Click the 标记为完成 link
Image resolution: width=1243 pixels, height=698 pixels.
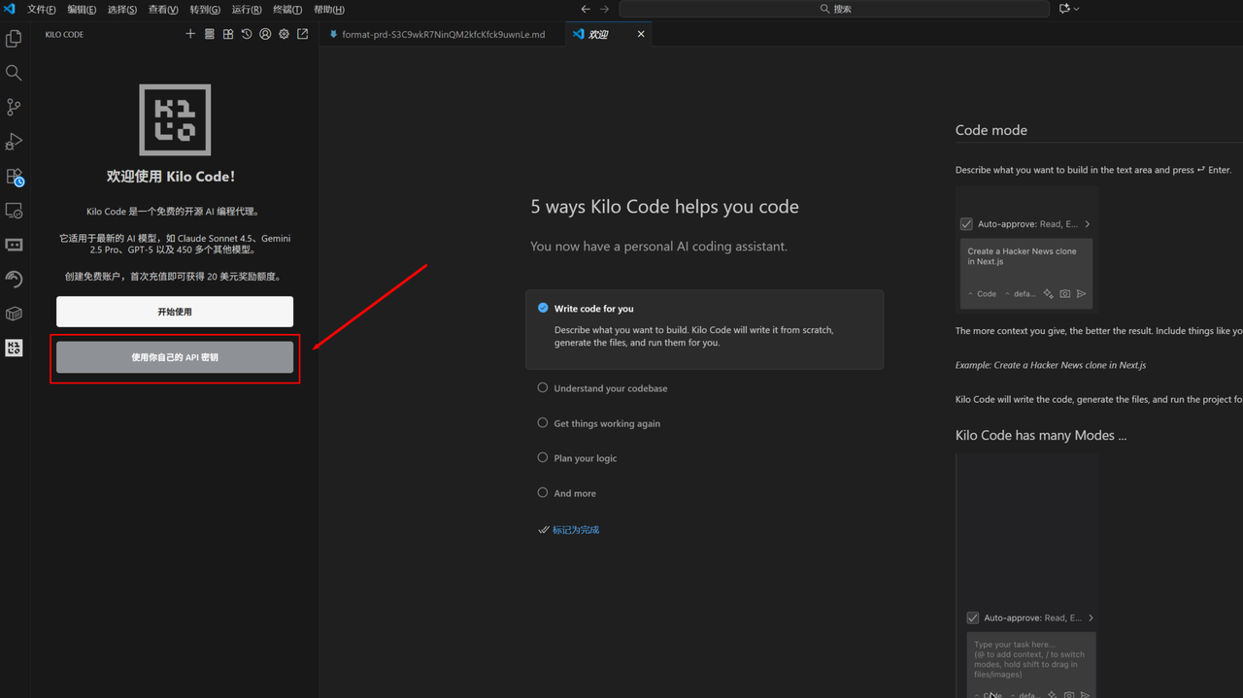tap(576, 530)
